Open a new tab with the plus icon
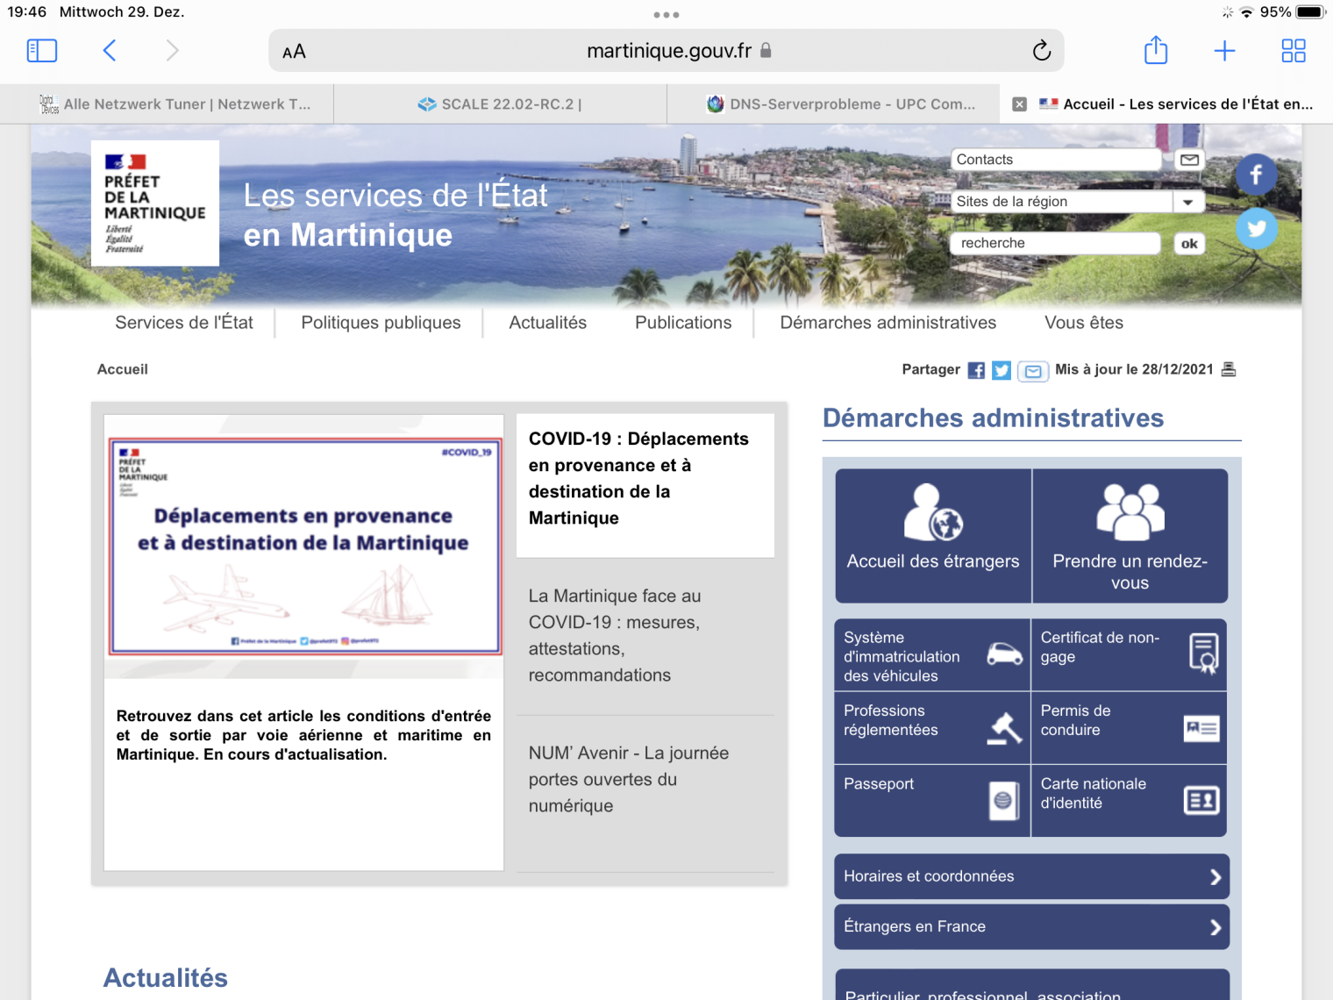The width and height of the screenshot is (1333, 1000). tap(1224, 51)
